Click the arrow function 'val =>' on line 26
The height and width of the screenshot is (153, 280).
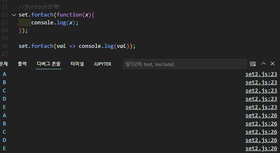click(66, 46)
